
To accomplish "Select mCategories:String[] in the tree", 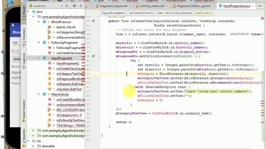I will point(71,32).
